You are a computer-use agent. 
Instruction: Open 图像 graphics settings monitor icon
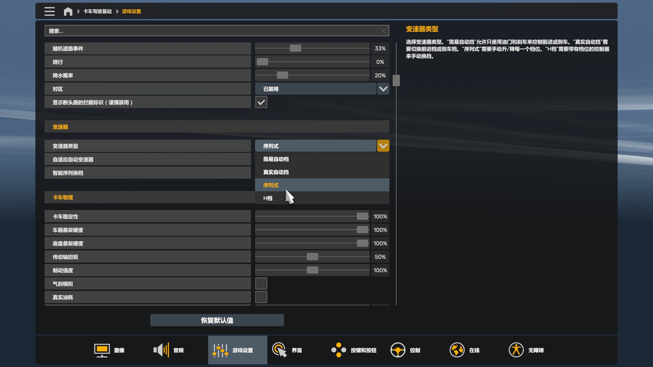(102, 350)
